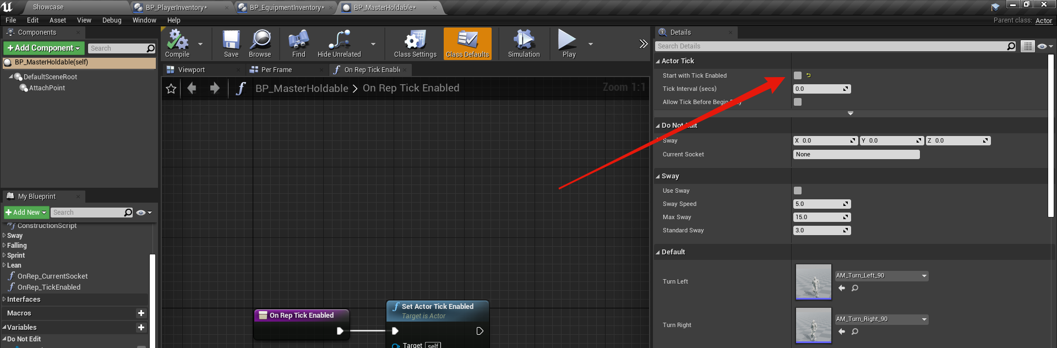Navigate forward in graph history
1057x348 pixels.
[215, 88]
